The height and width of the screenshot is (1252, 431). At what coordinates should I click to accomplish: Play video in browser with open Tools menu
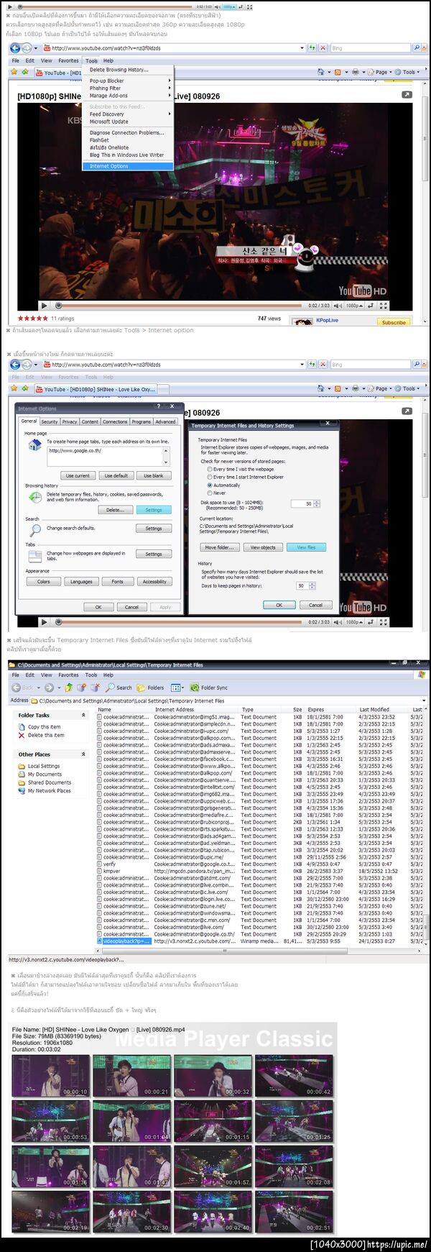(44, 306)
